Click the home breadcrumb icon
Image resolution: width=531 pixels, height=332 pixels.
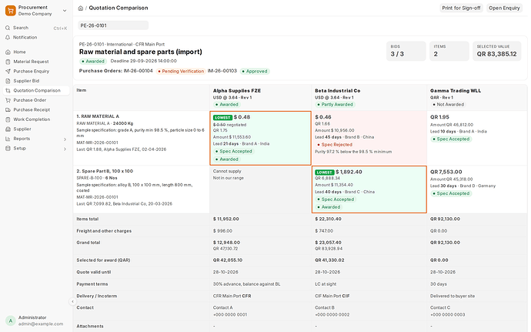(x=81, y=8)
